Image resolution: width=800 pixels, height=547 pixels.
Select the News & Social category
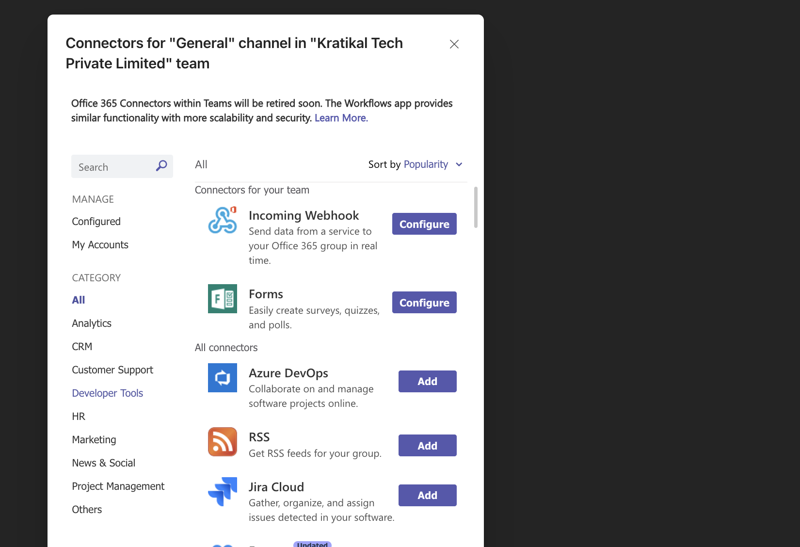click(x=104, y=463)
